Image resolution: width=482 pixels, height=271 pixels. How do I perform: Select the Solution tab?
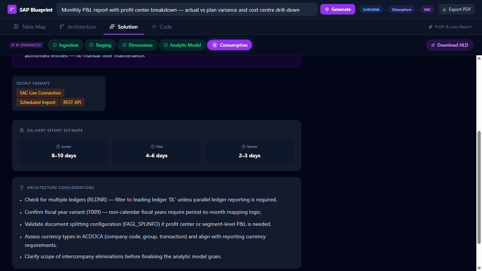pyautogui.click(x=124, y=27)
